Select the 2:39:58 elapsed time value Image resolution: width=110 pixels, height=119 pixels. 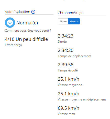(x=65, y=65)
